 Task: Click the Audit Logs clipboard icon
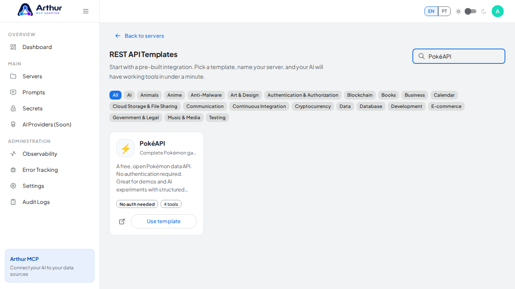[13, 202]
